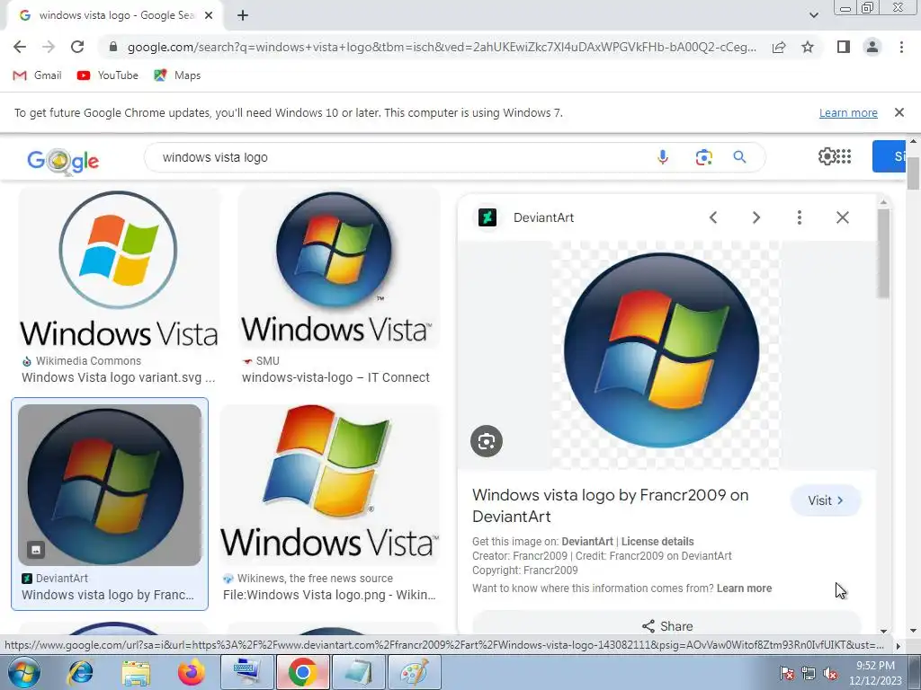Toggle Chrome side panel
This screenshot has height=690, width=921.
pyautogui.click(x=844, y=47)
